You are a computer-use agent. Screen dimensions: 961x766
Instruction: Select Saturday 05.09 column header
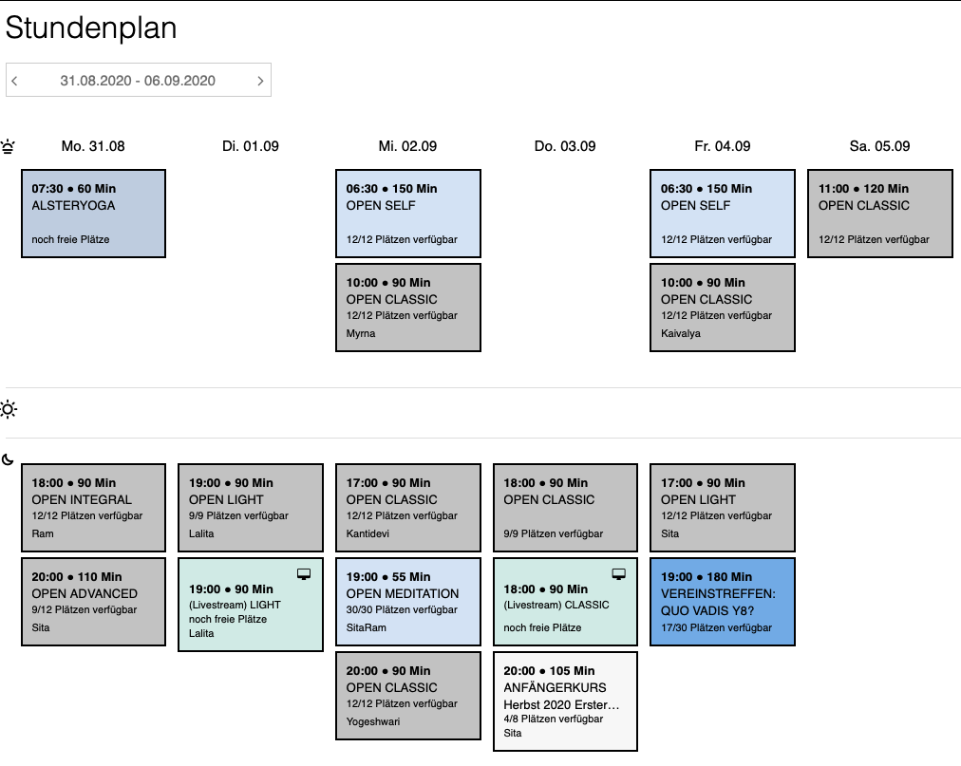click(x=879, y=146)
